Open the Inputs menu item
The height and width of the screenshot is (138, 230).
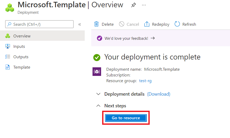(42, 46)
